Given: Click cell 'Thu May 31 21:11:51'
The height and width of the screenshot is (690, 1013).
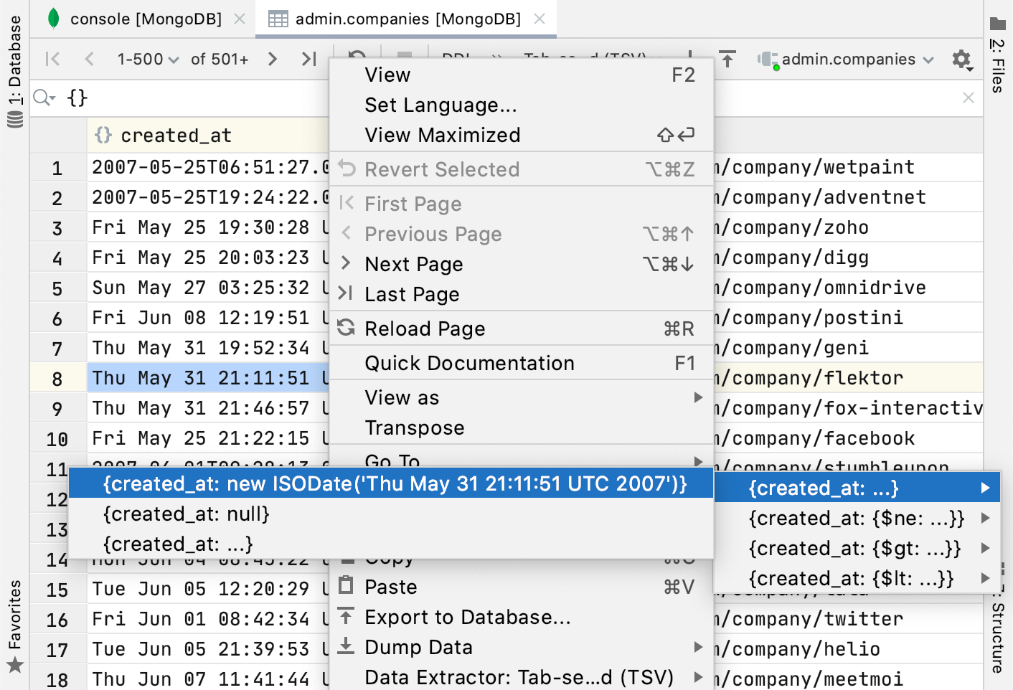Looking at the screenshot, I should [208, 378].
